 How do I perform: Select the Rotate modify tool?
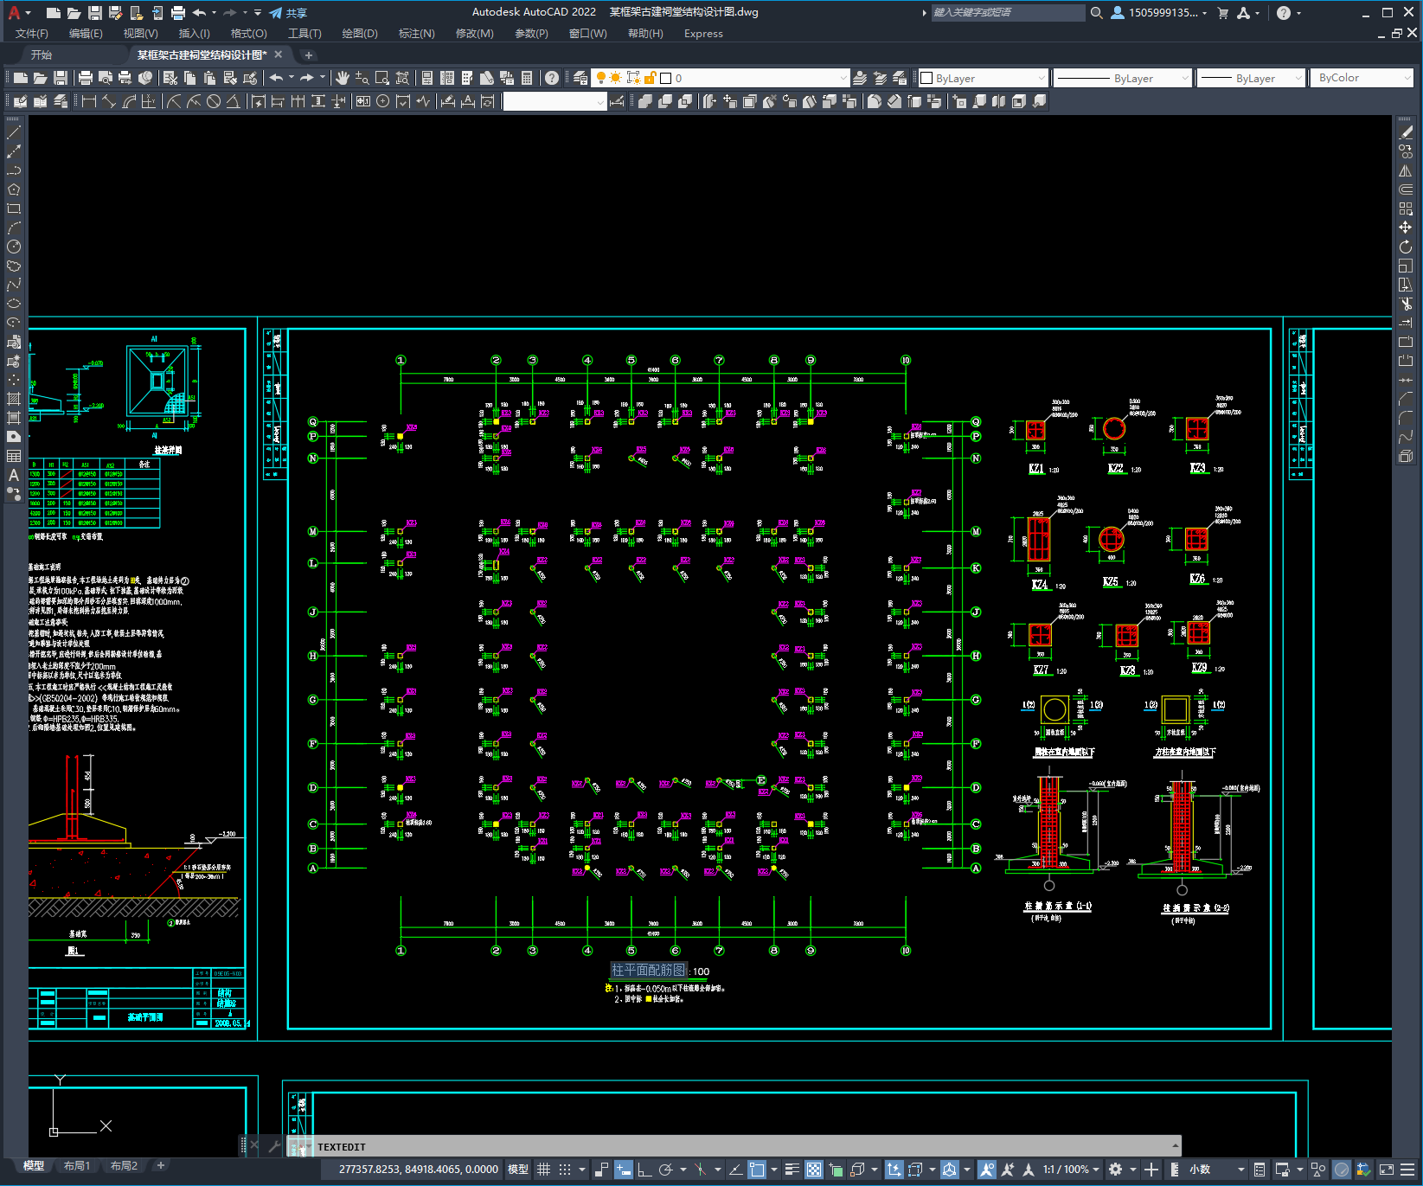pos(1406,247)
